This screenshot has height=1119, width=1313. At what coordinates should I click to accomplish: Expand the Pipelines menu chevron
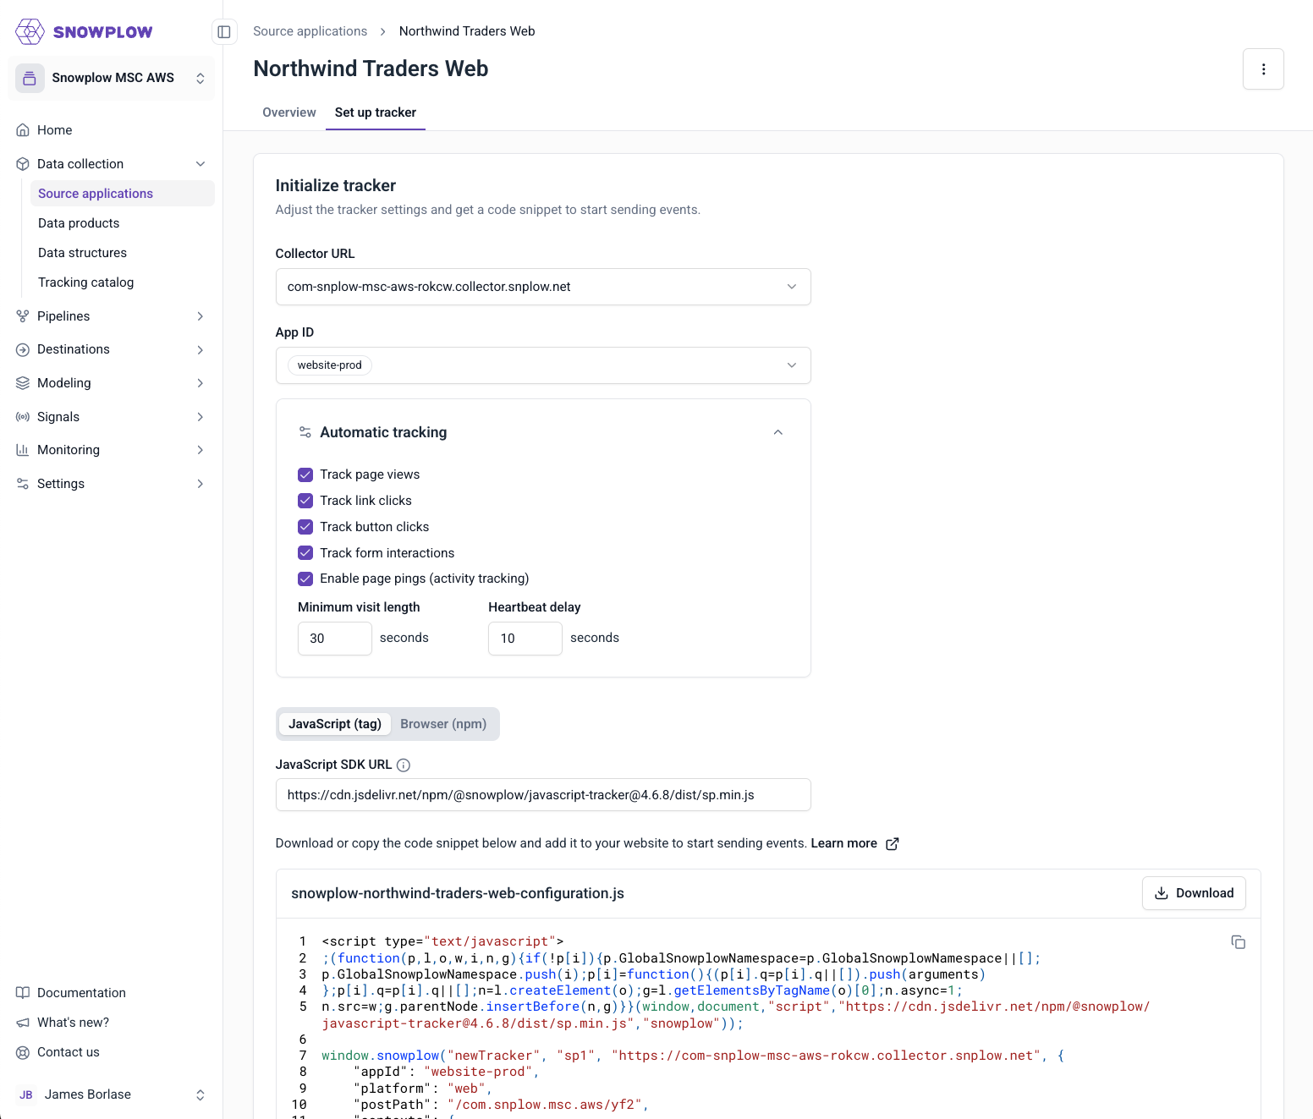201,316
